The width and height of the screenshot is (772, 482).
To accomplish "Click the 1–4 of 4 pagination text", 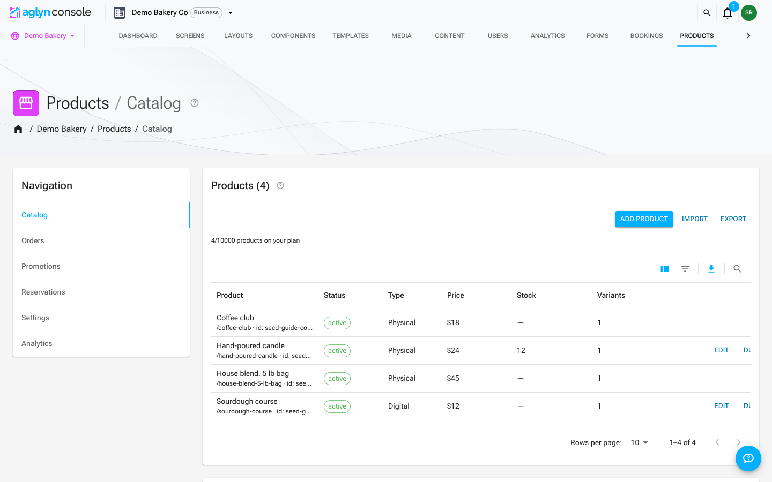I will point(682,442).
